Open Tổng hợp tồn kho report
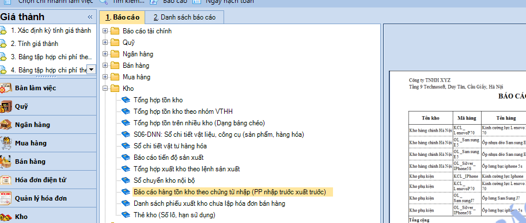This screenshot has width=526, height=223. (158, 100)
